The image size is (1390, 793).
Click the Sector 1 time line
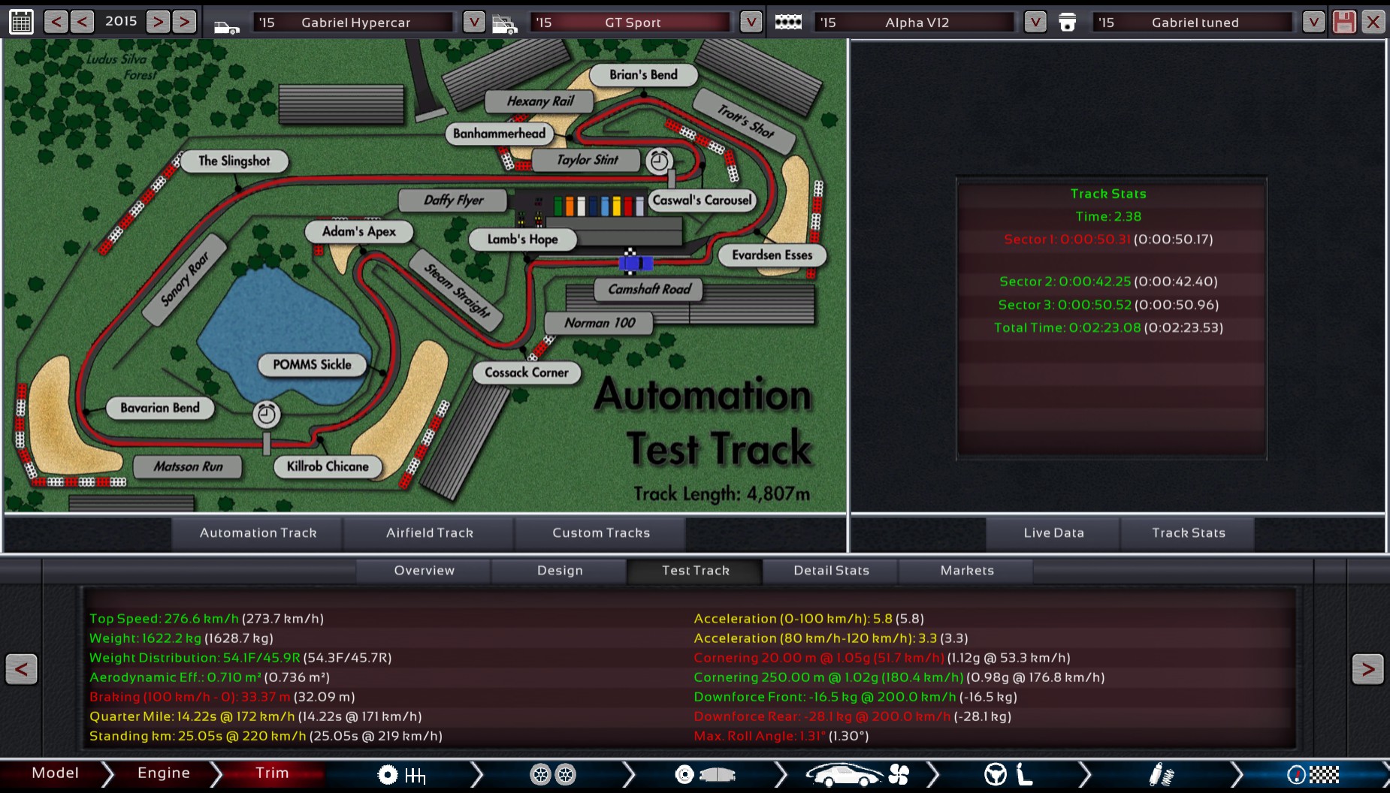(x=1108, y=240)
